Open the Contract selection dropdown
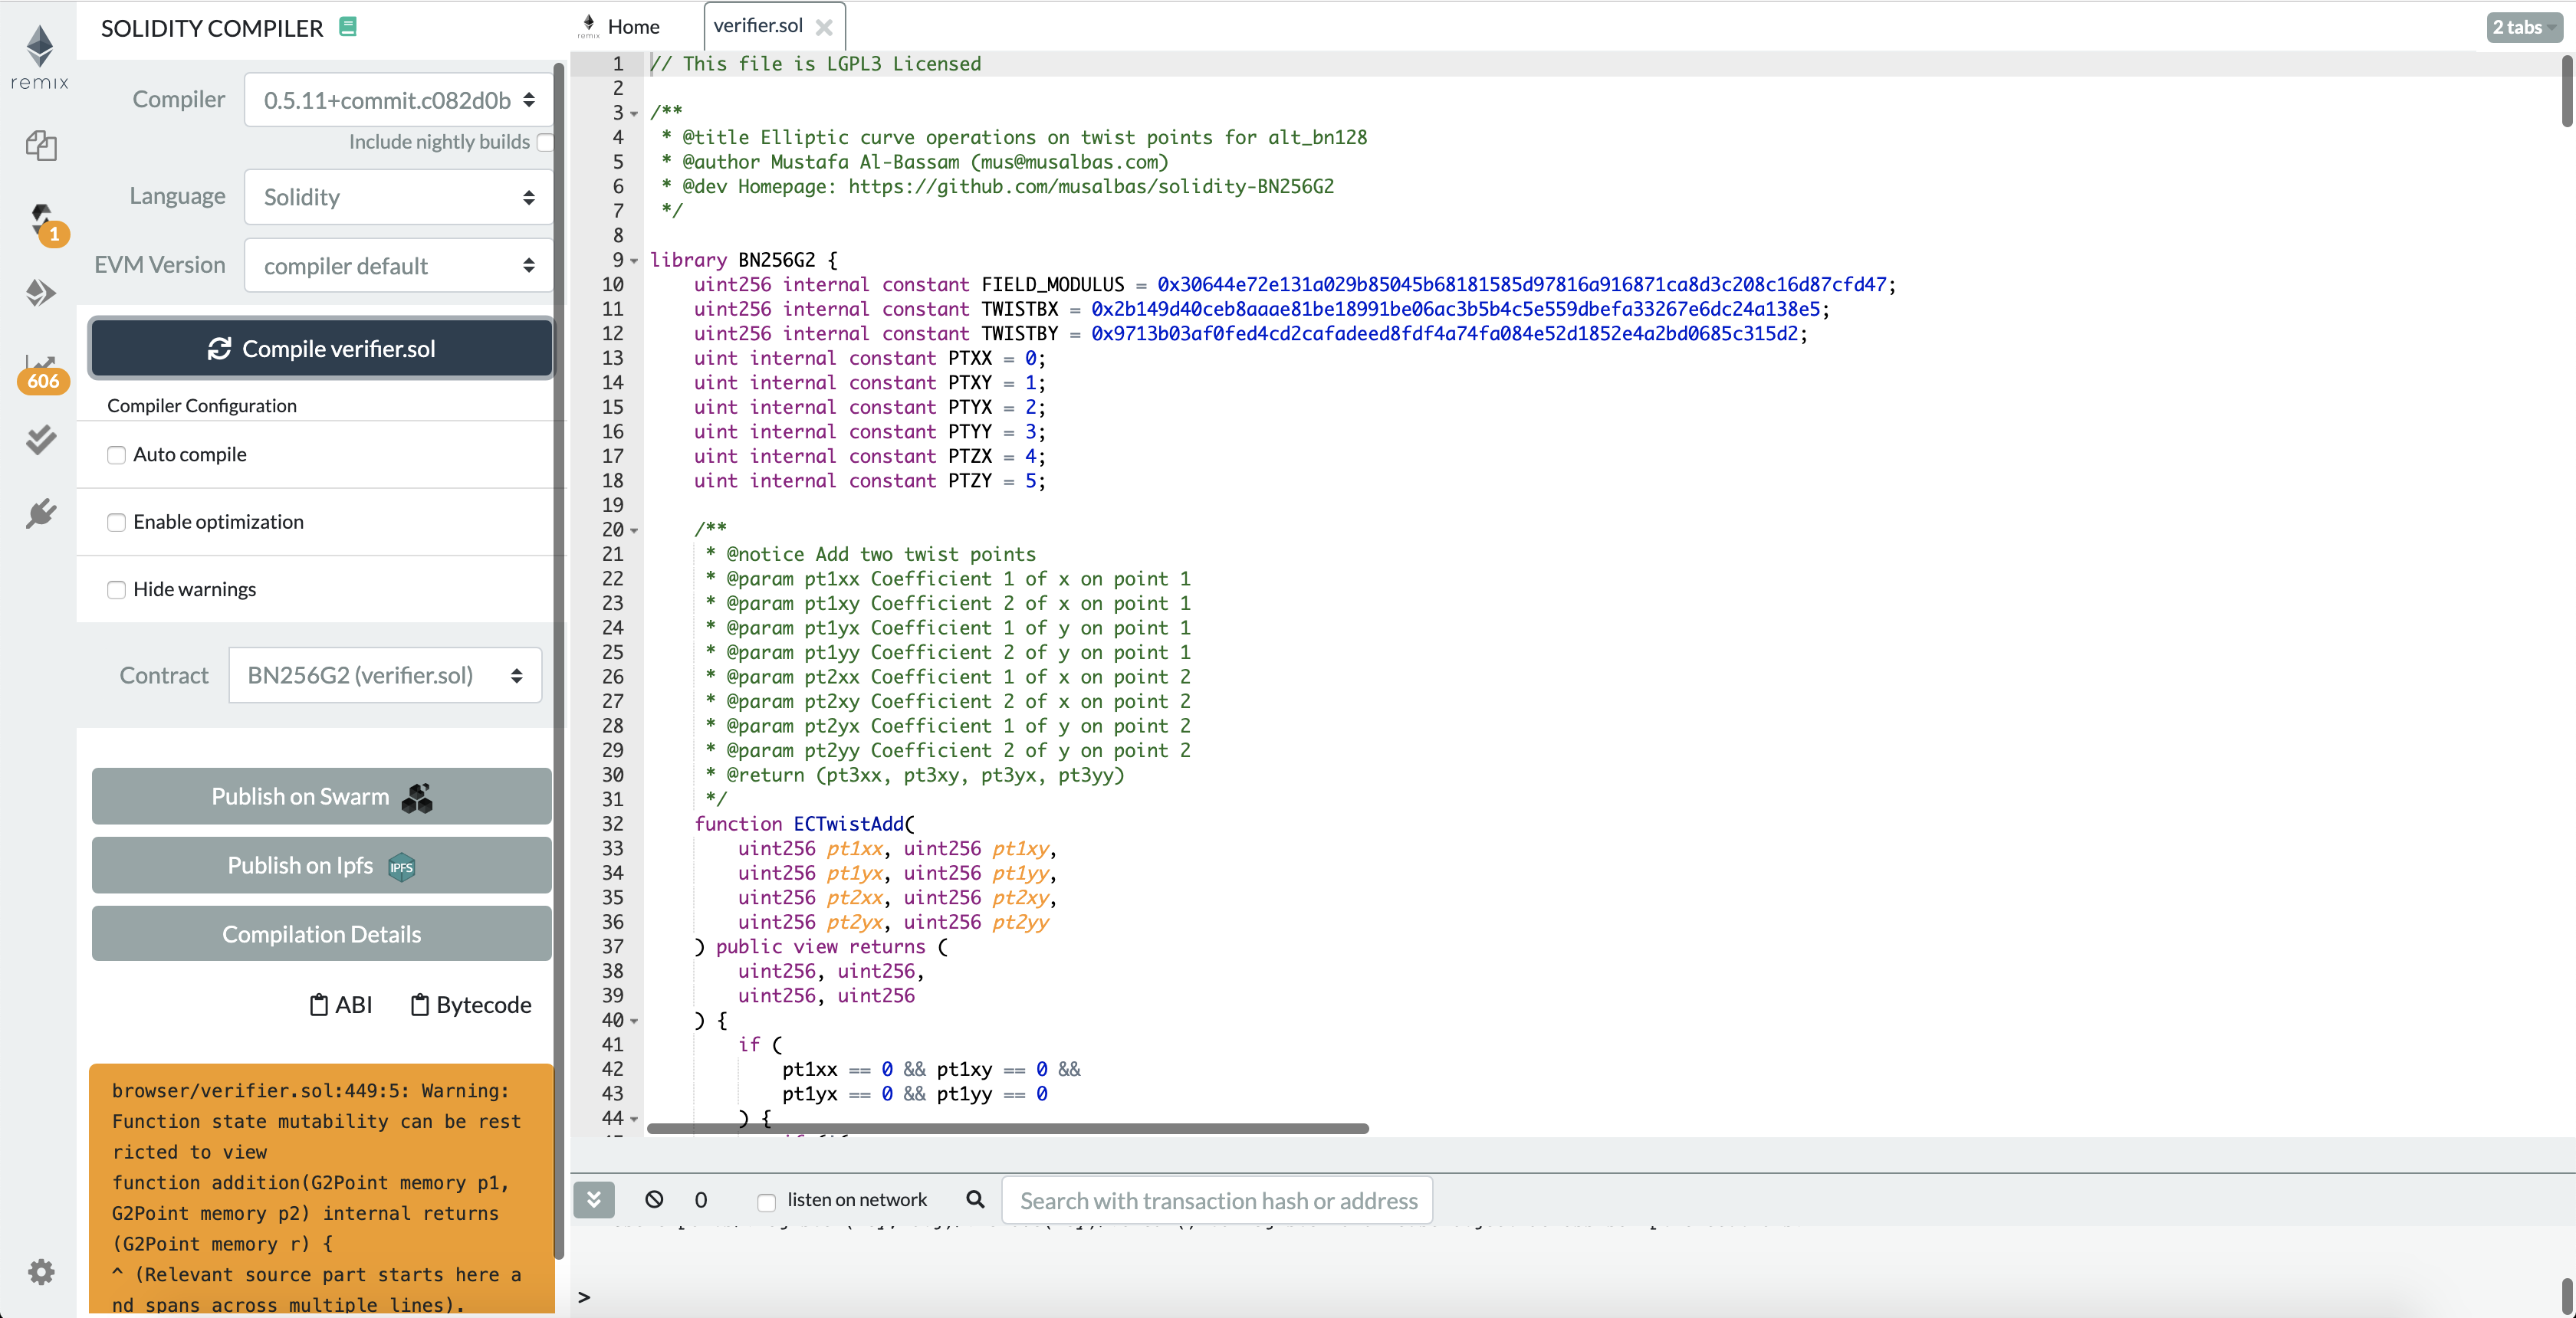 click(385, 676)
